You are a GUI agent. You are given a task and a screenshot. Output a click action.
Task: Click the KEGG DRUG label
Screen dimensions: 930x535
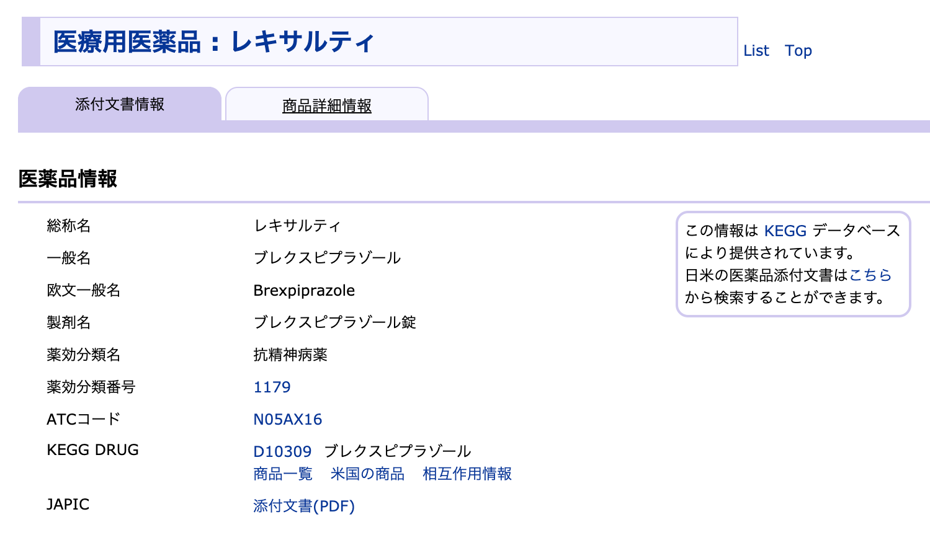click(93, 450)
